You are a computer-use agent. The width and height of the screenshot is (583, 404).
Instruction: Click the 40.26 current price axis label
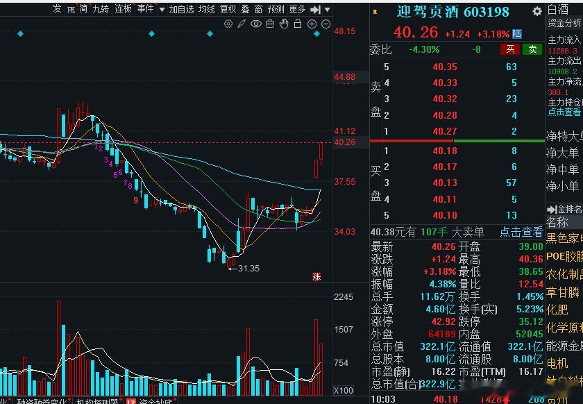[345, 142]
